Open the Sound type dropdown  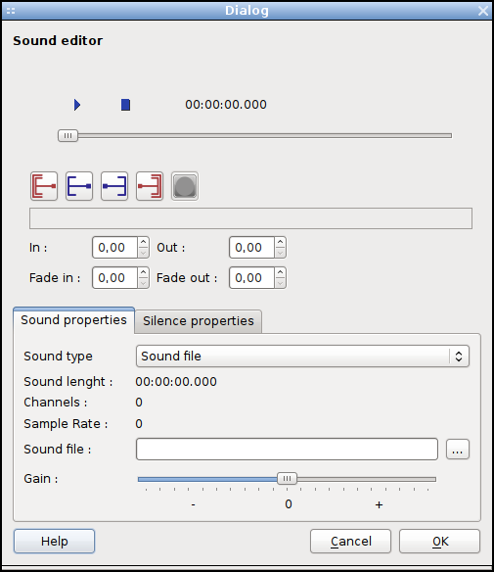pos(302,357)
